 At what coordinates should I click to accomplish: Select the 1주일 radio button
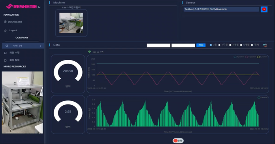[219, 45]
